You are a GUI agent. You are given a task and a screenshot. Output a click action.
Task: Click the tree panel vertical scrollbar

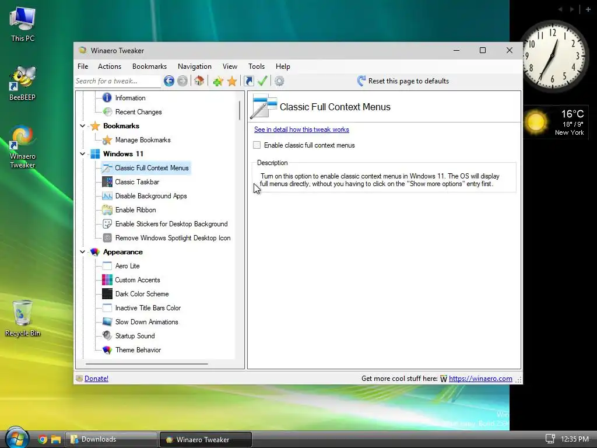(x=240, y=110)
